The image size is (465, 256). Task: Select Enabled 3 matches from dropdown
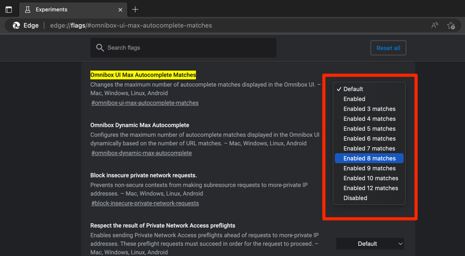(369, 109)
